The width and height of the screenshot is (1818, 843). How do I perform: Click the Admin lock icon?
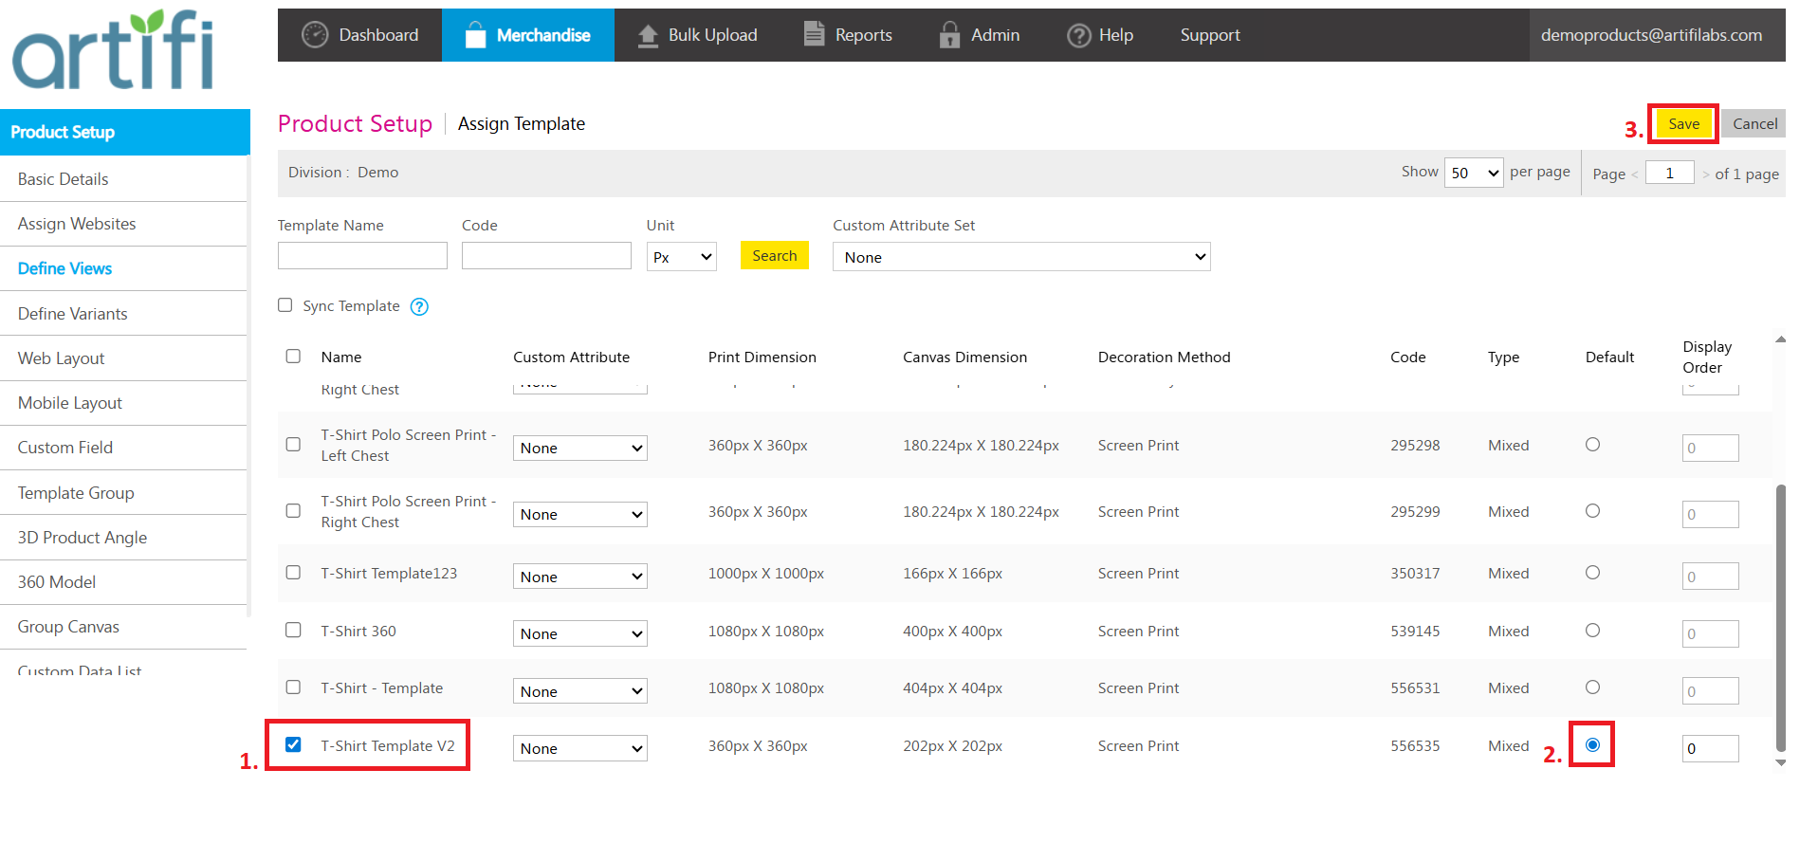949,35
